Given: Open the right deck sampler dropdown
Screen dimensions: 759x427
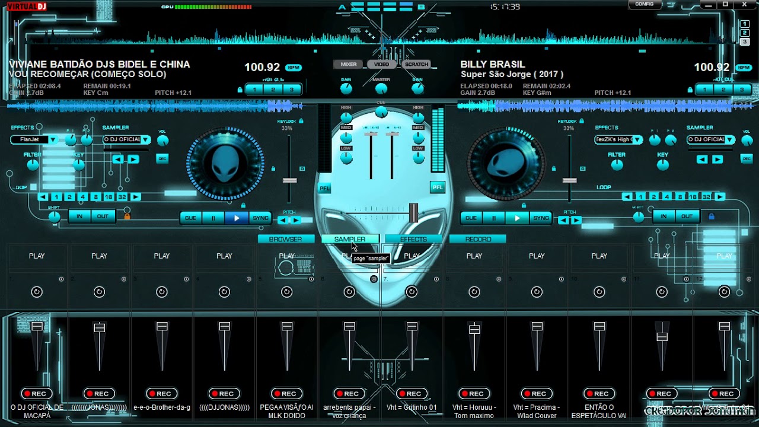Looking at the screenshot, I should [730, 140].
